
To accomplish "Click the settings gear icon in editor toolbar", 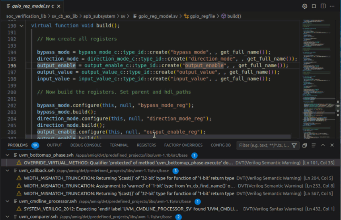I will click(305, 6).
